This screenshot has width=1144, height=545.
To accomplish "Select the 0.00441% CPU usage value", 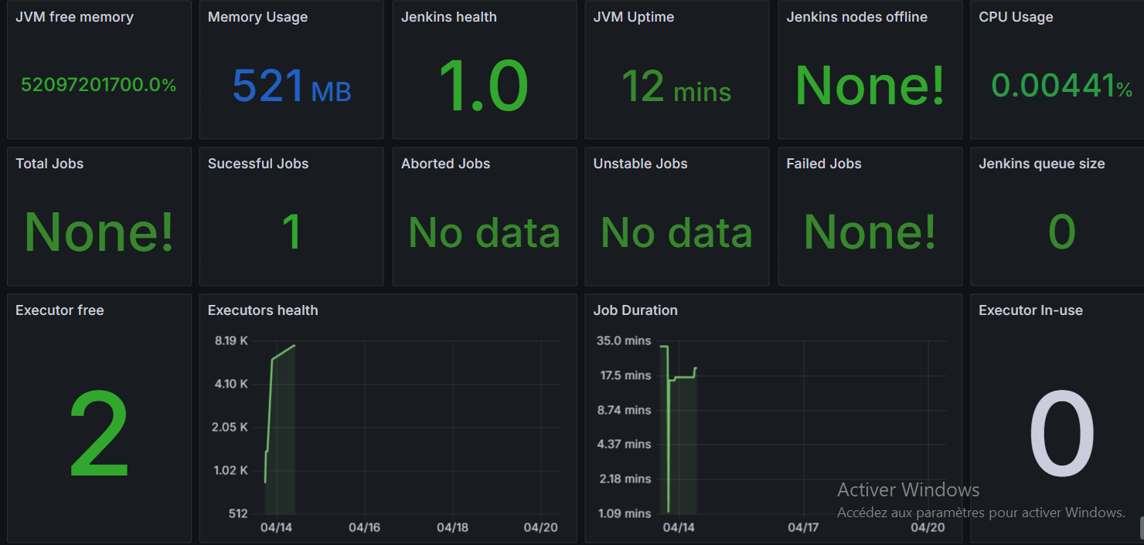I will point(1061,86).
